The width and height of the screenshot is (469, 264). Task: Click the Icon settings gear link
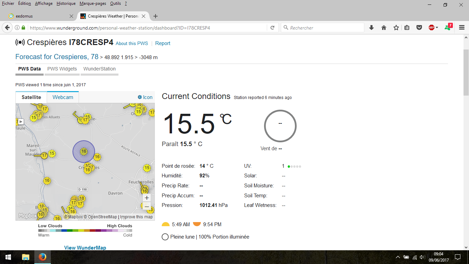click(145, 97)
